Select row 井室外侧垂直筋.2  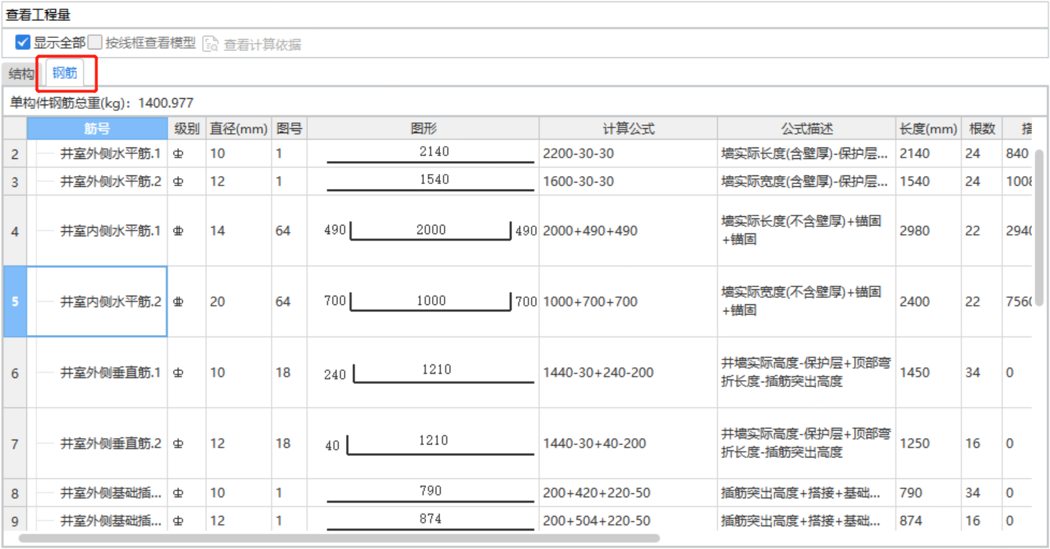point(110,444)
